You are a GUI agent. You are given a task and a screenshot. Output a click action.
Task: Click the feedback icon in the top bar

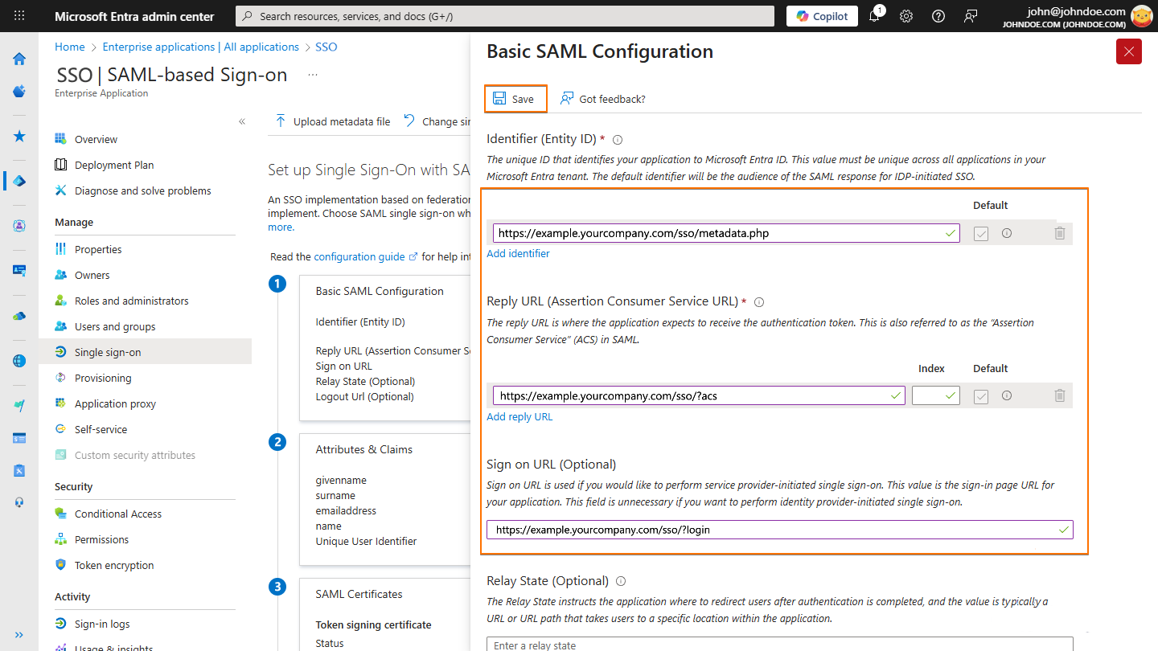971,16
